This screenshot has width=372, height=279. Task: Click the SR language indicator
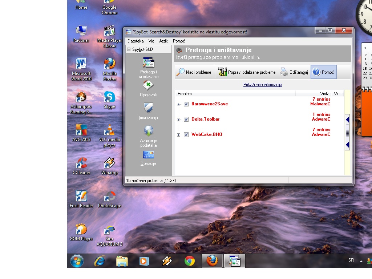click(351, 260)
